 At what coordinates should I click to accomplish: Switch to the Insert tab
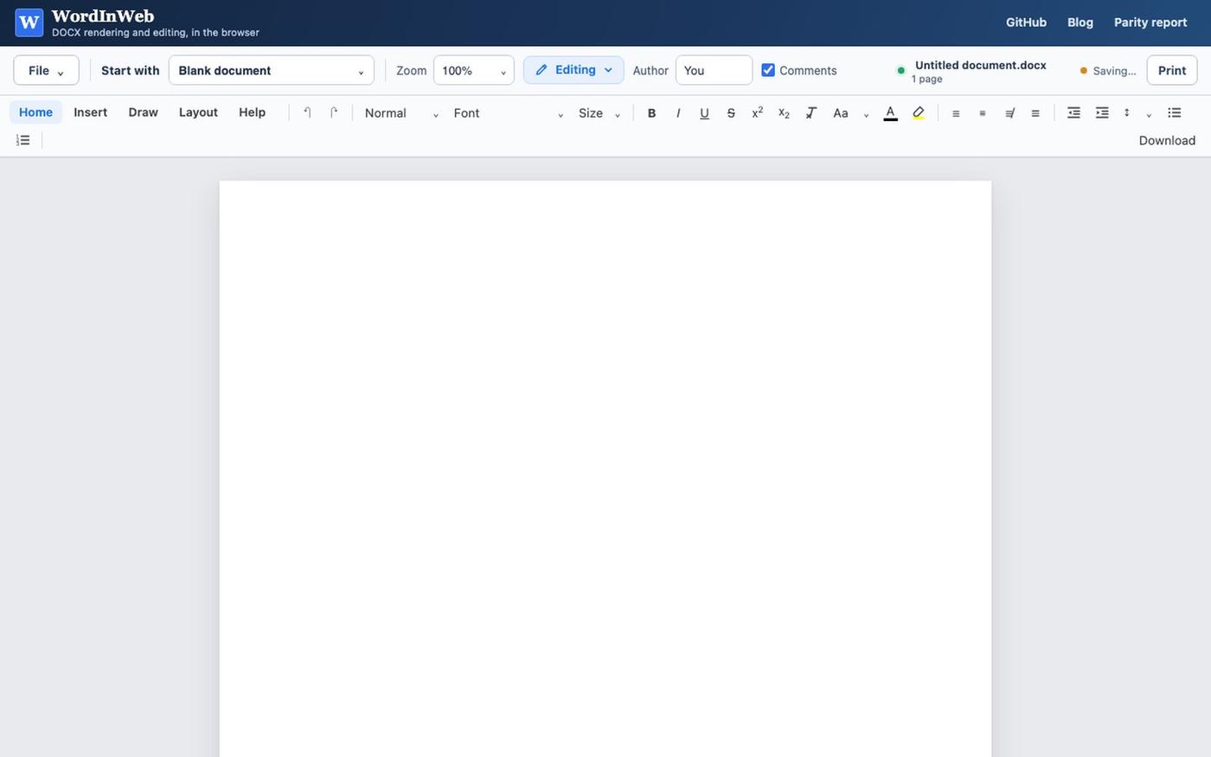coord(91,112)
